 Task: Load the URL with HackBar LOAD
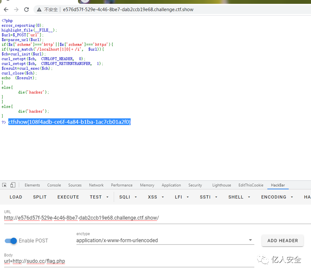(x=16, y=197)
